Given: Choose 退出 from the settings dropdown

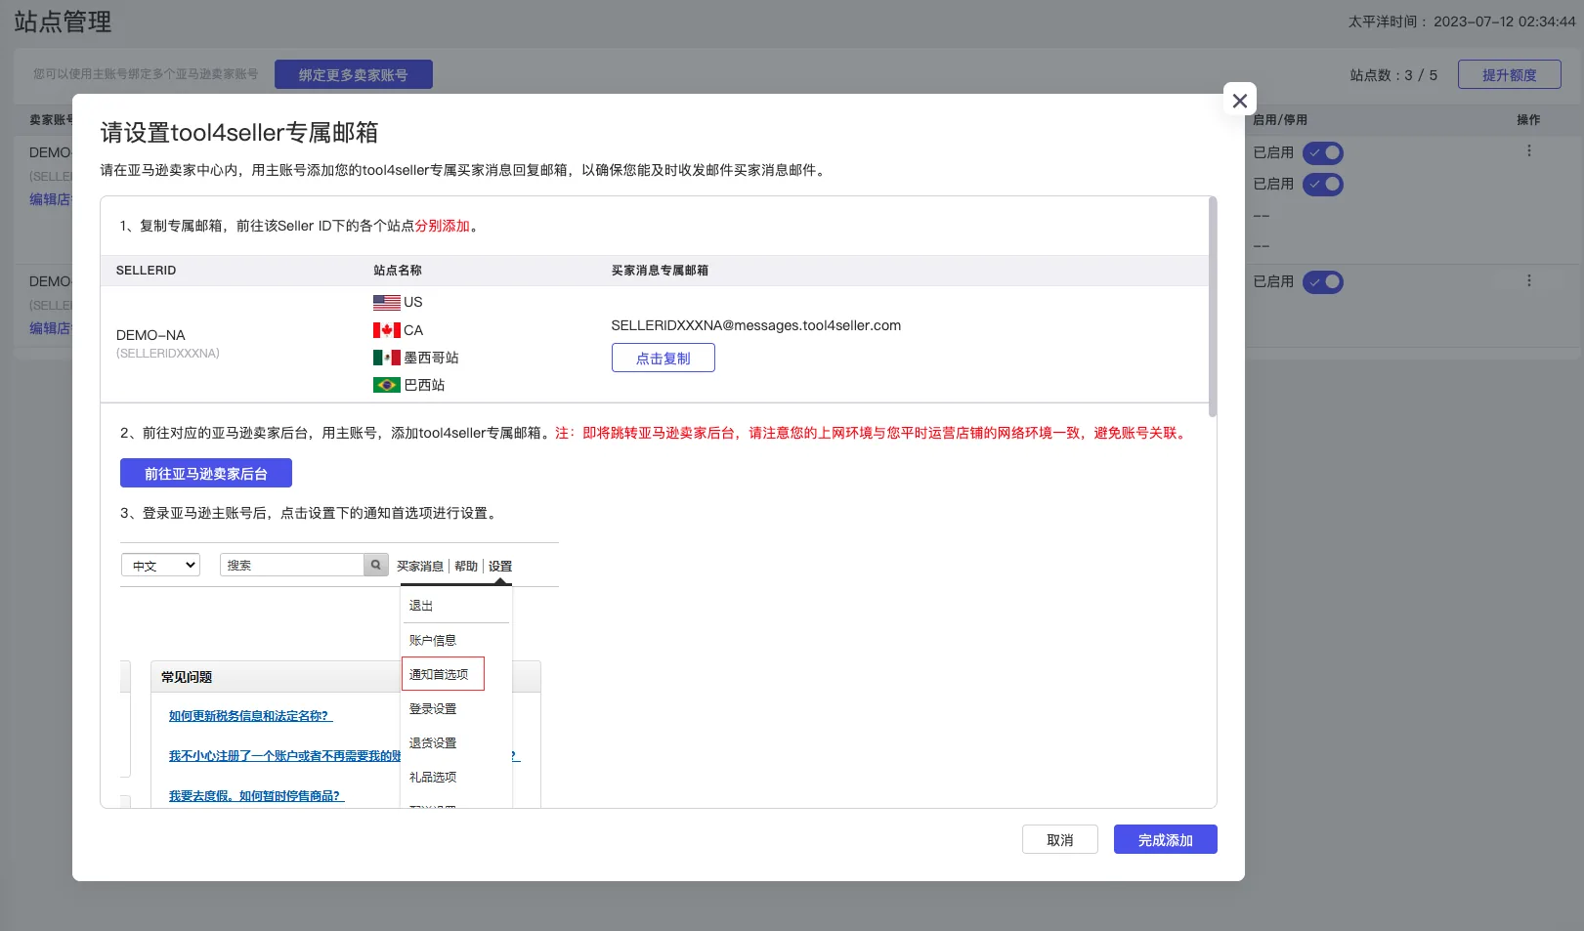Looking at the screenshot, I should click(x=421, y=607).
